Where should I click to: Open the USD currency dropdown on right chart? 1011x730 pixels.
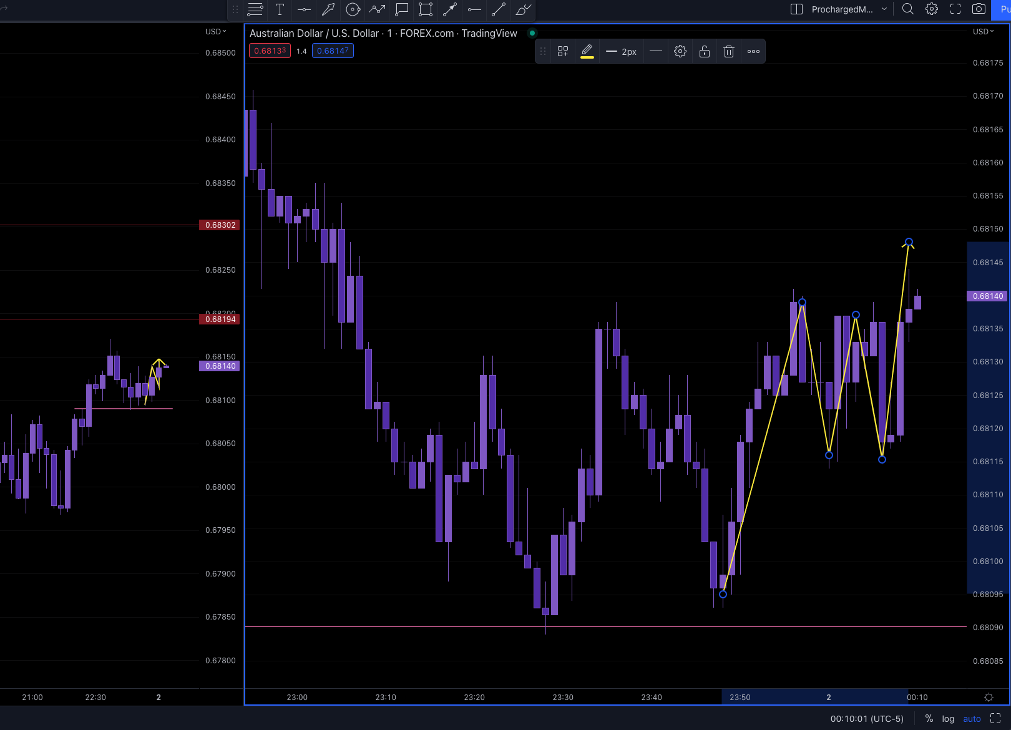(984, 32)
